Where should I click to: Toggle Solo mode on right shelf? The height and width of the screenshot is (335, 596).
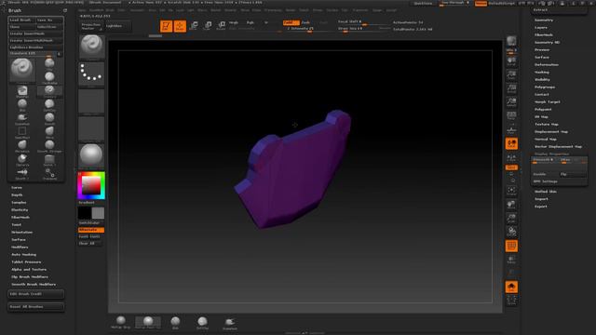[x=511, y=288]
